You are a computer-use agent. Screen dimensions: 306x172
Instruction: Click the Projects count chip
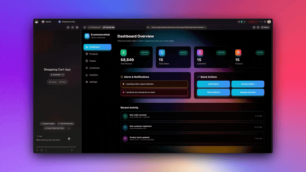(53, 82)
